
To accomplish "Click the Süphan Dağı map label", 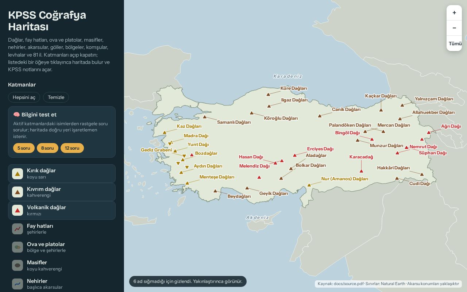I will [x=433, y=153].
